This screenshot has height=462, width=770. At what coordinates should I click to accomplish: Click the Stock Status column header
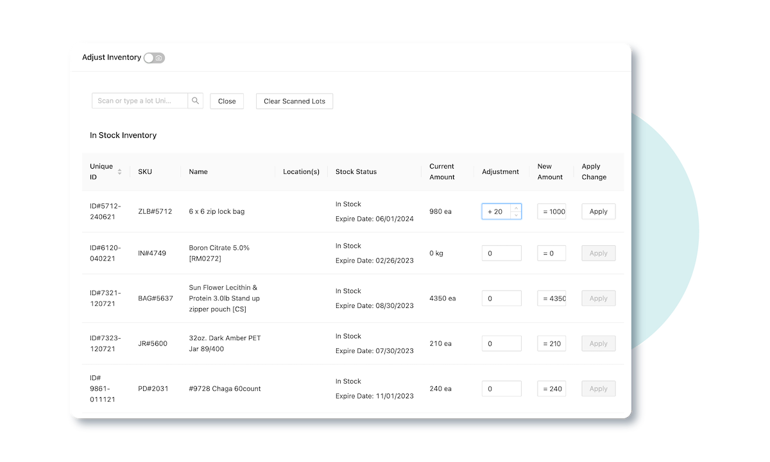pyautogui.click(x=356, y=172)
